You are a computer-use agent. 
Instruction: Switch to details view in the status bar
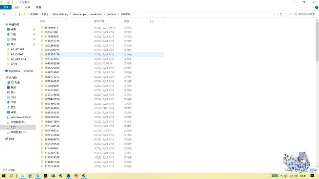click(311, 170)
